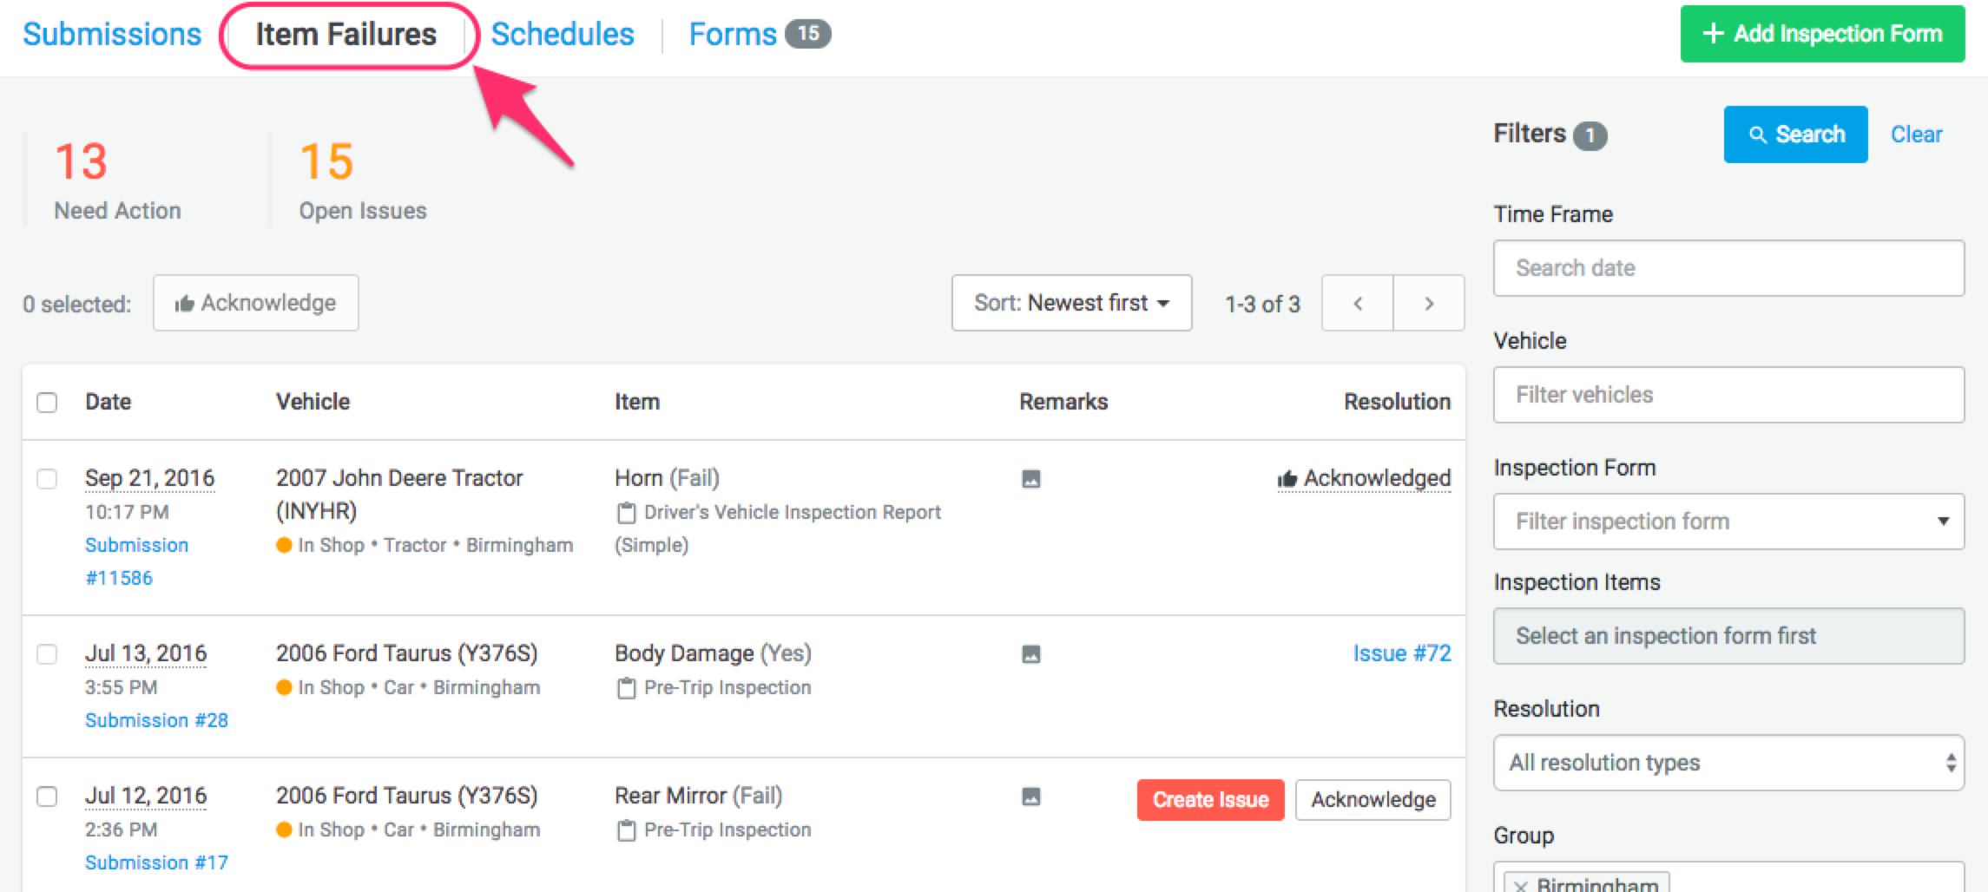Remove the Birmingham group filter tag
This screenshot has height=892, width=1988.
pos(1521,885)
